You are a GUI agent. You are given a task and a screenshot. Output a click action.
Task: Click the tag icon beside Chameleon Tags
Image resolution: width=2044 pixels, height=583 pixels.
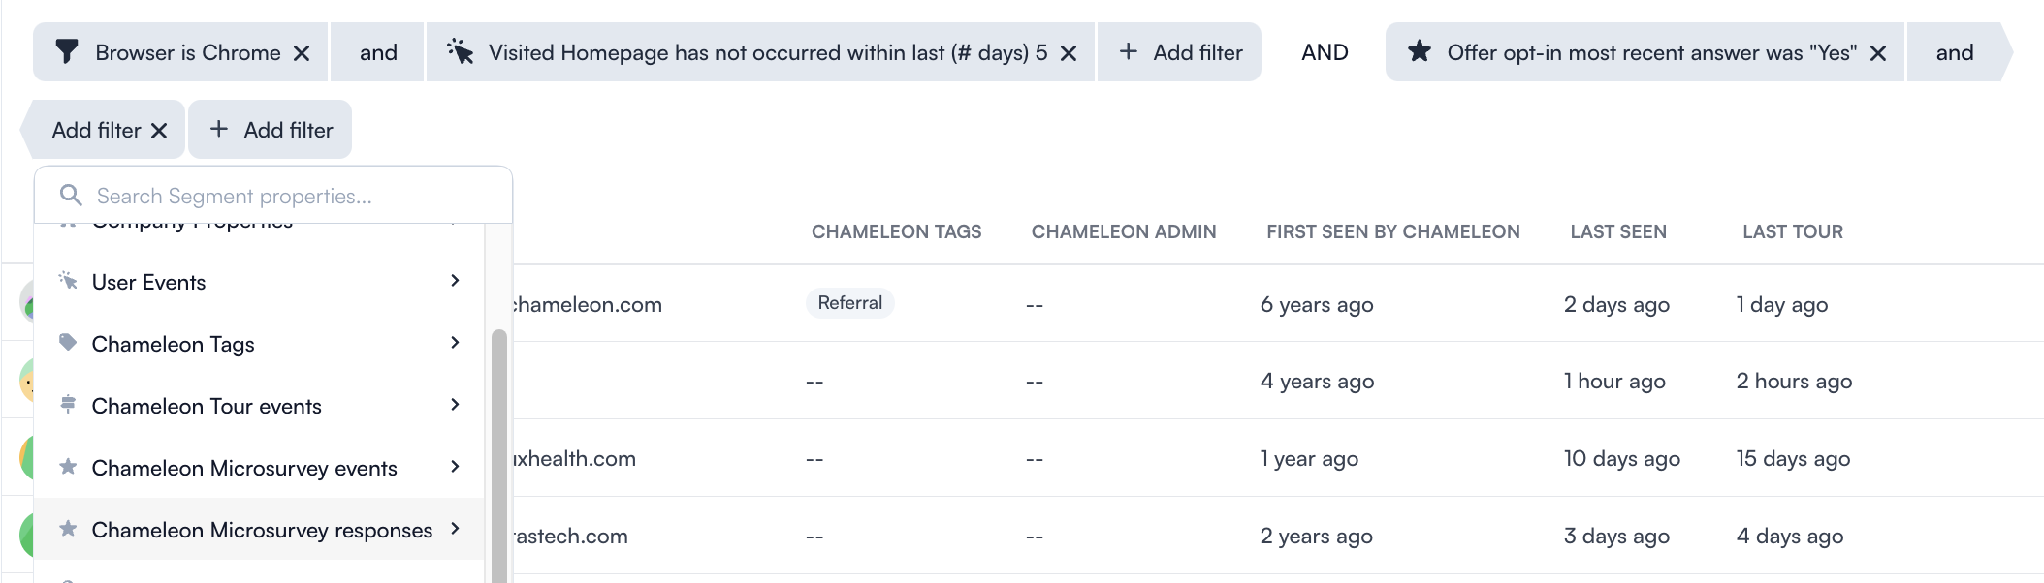pos(68,343)
